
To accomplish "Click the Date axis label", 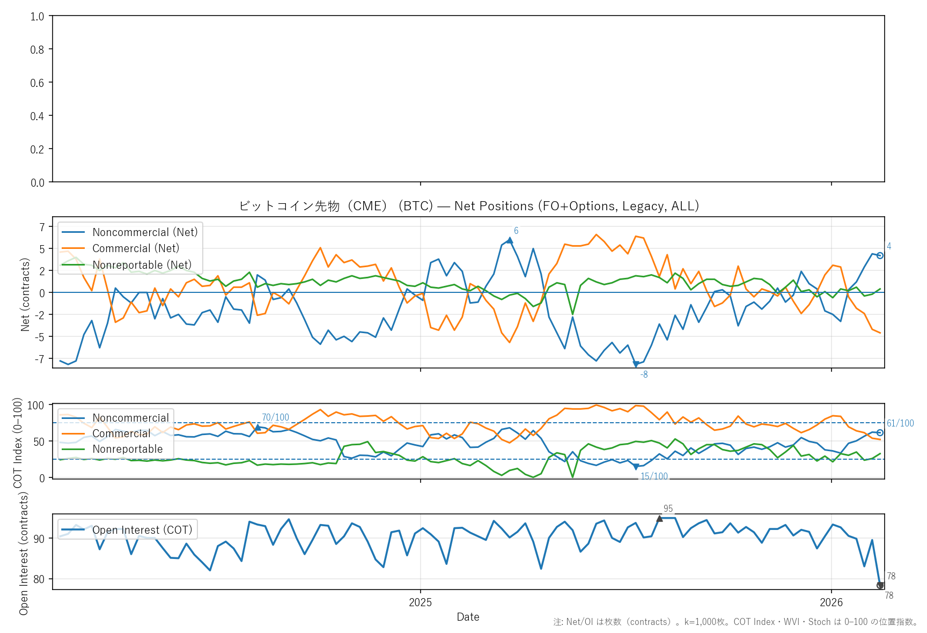I will [468, 617].
